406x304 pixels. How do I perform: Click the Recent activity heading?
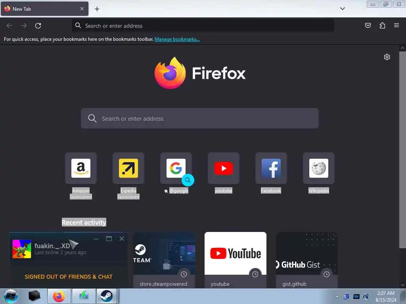[84, 222]
